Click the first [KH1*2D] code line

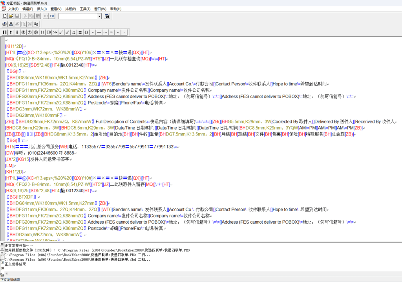click(15, 46)
